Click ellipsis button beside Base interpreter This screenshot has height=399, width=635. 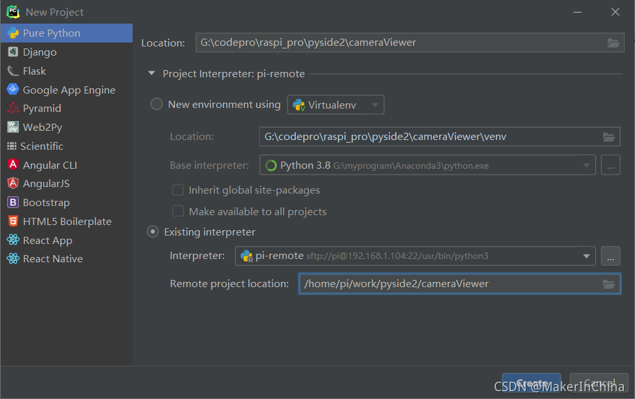pyautogui.click(x=610, y=165)
